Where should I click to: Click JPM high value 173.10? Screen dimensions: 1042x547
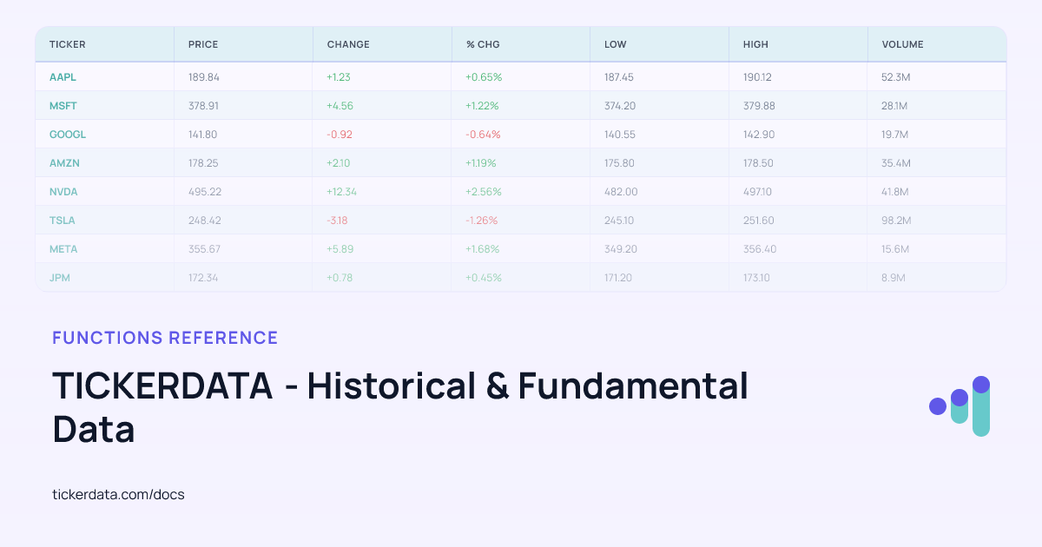[x=757, y=277]
